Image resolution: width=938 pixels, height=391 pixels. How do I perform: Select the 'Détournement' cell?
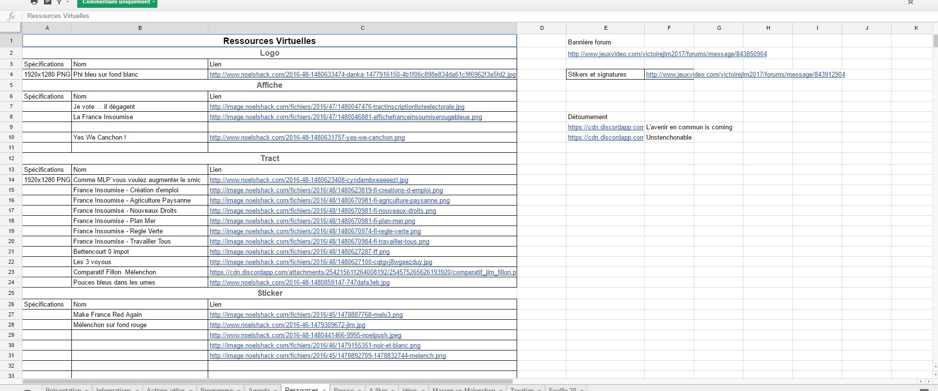tap(606, 117)
